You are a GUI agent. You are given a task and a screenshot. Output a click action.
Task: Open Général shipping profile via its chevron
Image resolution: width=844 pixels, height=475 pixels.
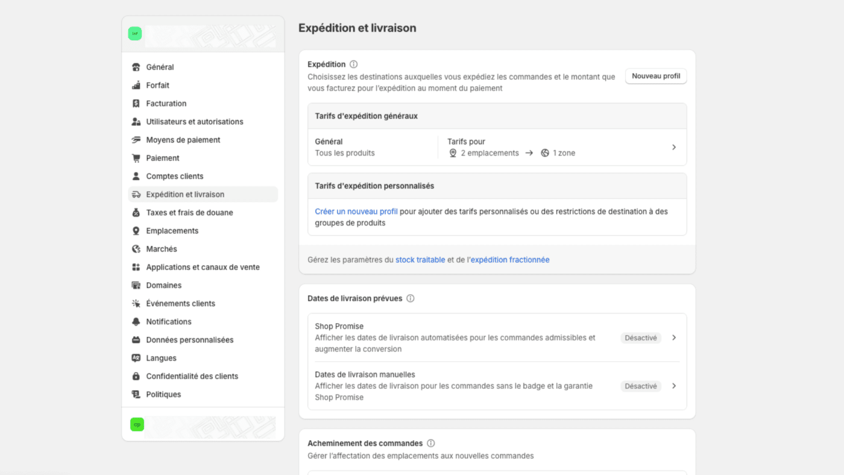click(674, 147)
